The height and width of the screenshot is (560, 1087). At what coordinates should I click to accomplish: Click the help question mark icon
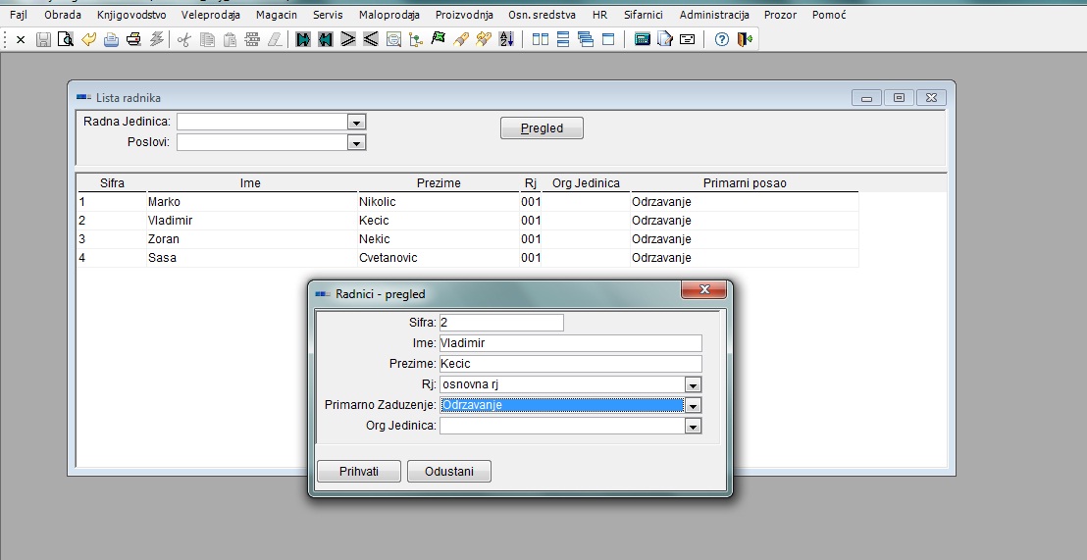(x=722, y=39)
